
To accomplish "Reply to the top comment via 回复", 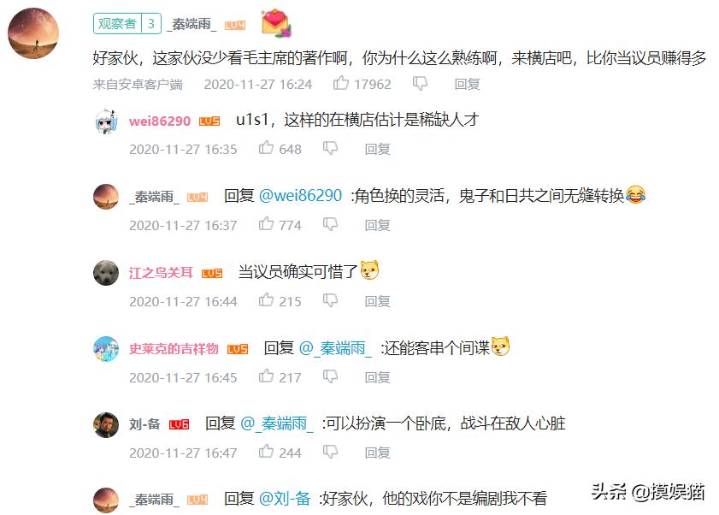I will coord(467,84).
